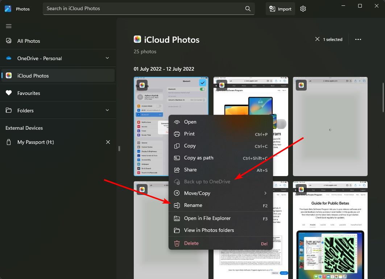Open Photos settings gear

click(x=303, y=9)
